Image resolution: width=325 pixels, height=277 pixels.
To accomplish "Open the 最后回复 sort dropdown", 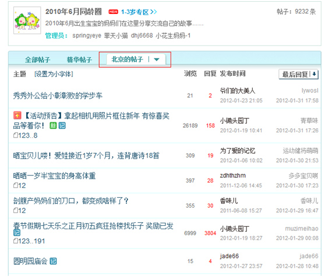I will click(298, 74).
